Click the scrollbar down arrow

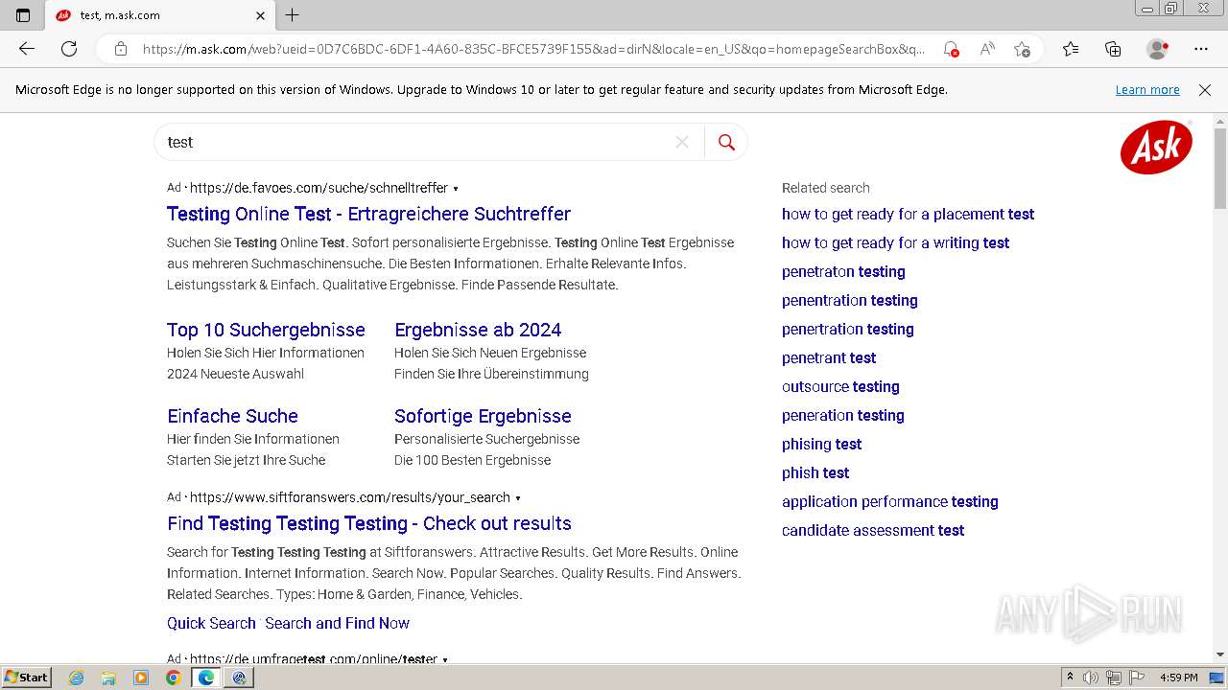coord(1220,655)
